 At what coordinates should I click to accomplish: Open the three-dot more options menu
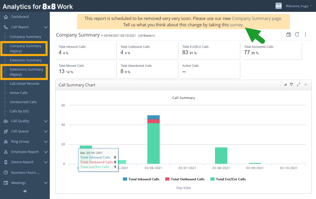click(305, 34)
